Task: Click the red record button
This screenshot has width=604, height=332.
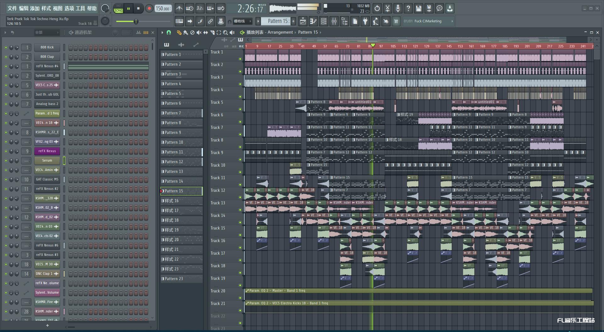Action: 149,8
